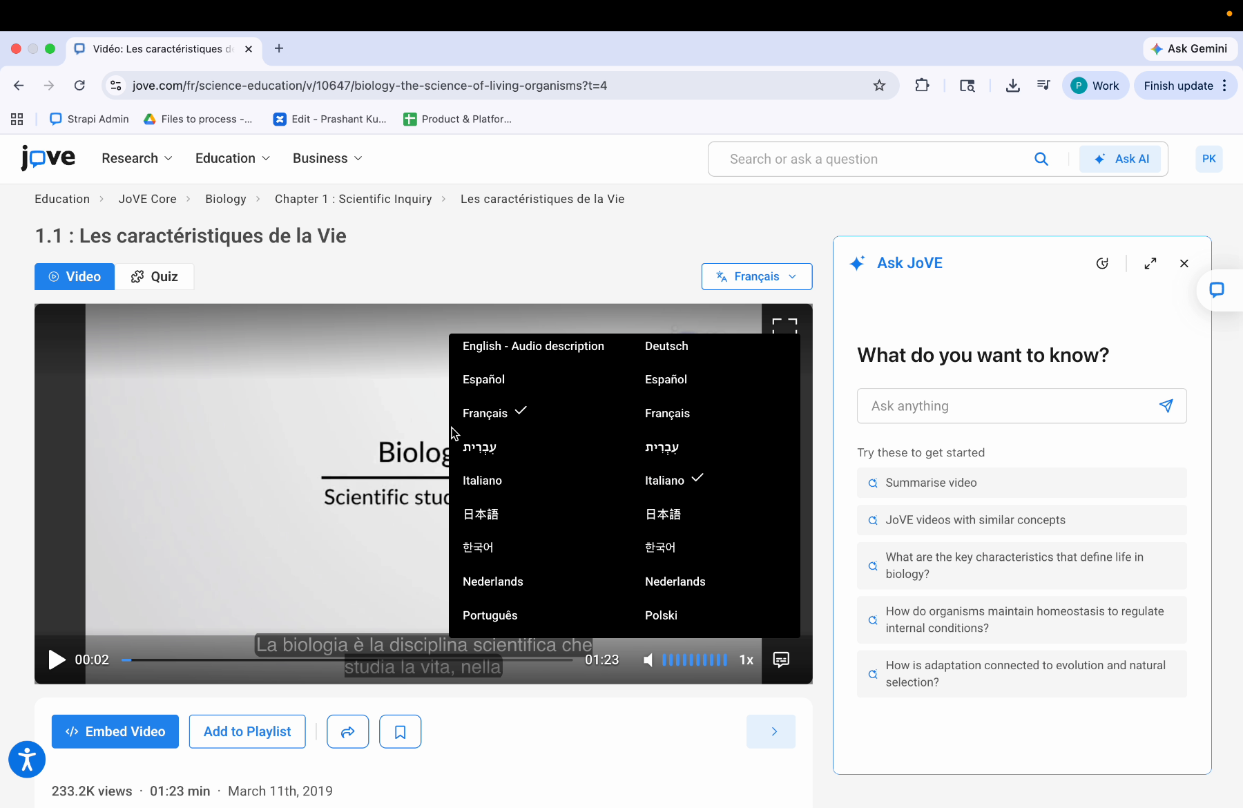This screenshot has width=1243, height=808.
Task: Open Ask JoVE chat history icon
Action: [1102, 263]
